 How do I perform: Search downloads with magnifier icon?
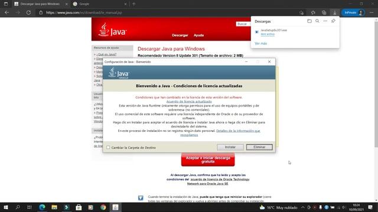(x=317, y=21)
